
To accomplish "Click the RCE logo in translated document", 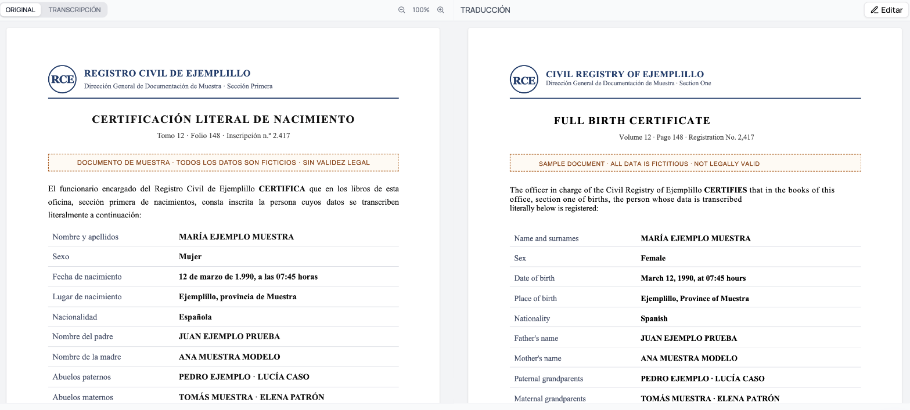I will click(x=524, y=79).
